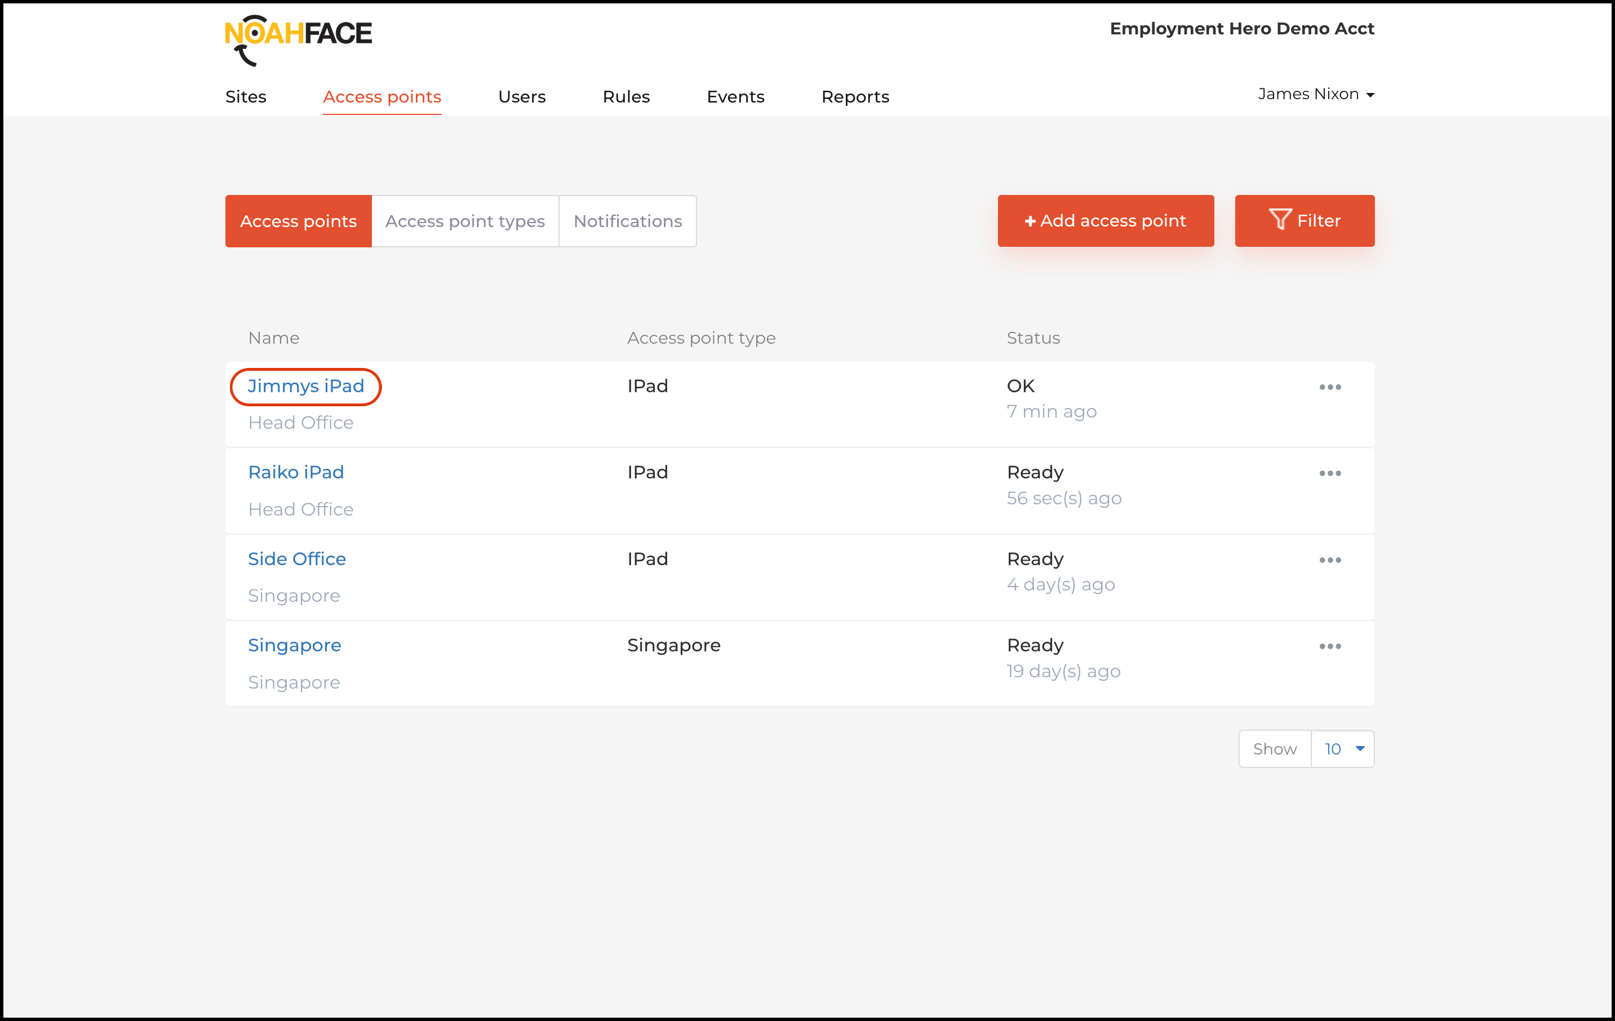Image resolution: width=1615 pixels, height=1021 pixels.
Task: Open three-dot menu for Jimmys iPad
Action: 1329,387
